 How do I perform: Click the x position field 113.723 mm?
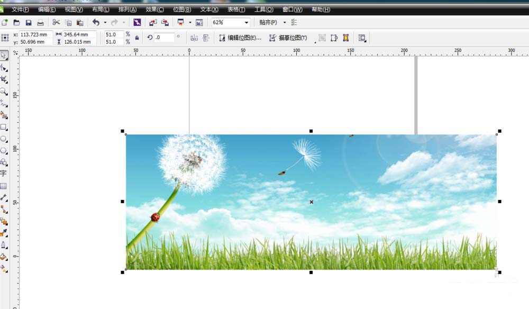pos(36,34)
